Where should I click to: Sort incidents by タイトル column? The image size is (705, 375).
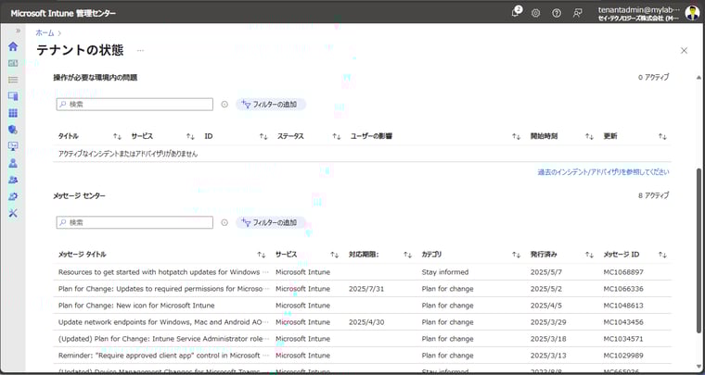[x=118, y=136]
